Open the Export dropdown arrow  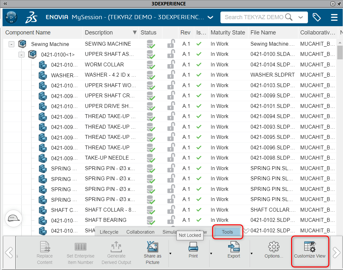click(252, 253)
